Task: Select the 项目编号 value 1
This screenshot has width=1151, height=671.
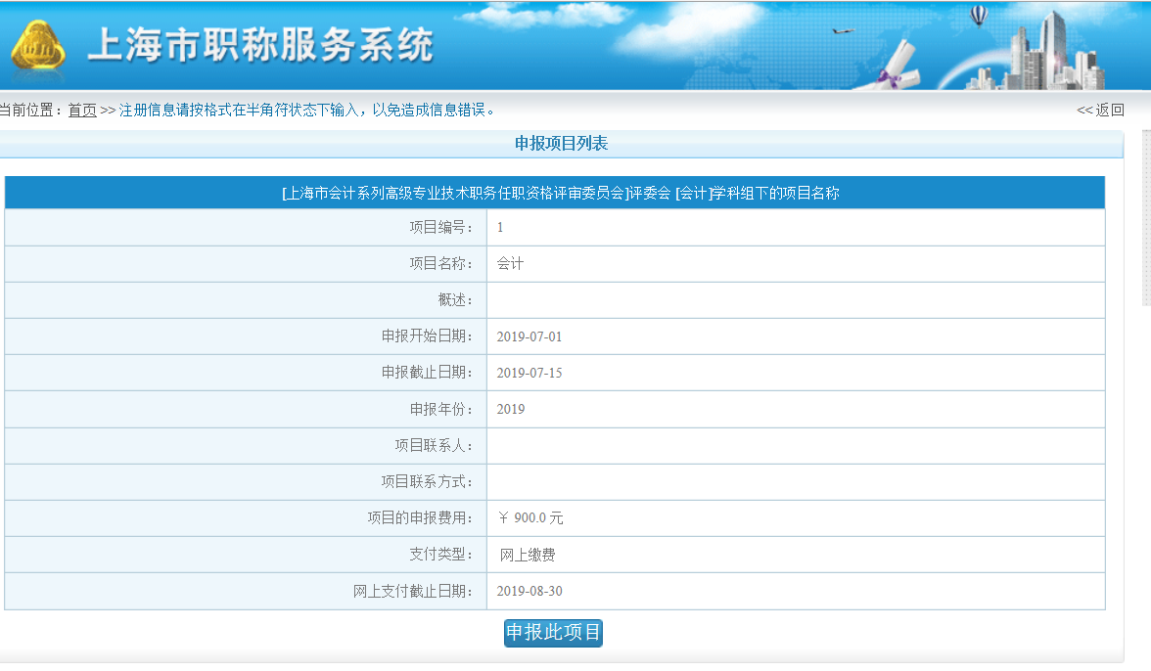Action: pos(500,228)
